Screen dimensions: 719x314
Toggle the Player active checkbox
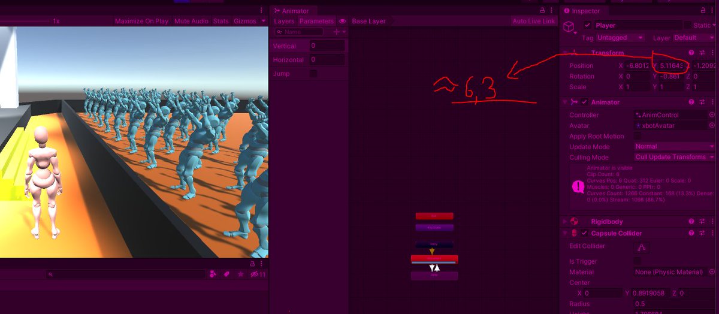coord(587,25)
